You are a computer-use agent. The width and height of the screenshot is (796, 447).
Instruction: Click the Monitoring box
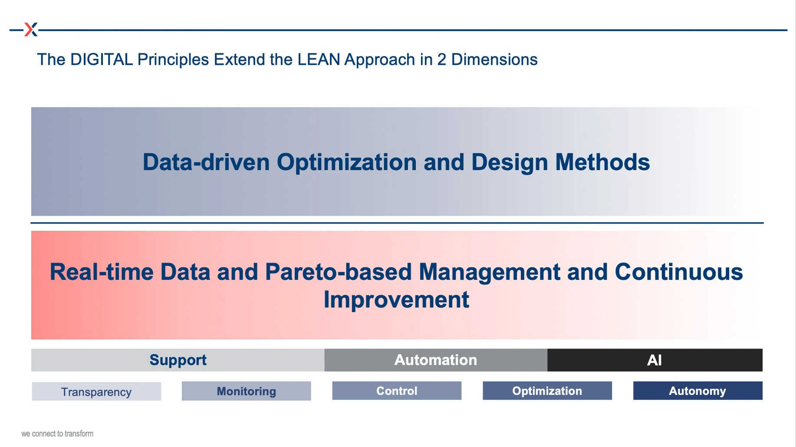tap(246, 391)
